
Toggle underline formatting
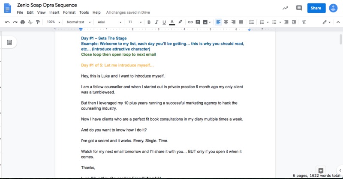[x=164, y=22]
